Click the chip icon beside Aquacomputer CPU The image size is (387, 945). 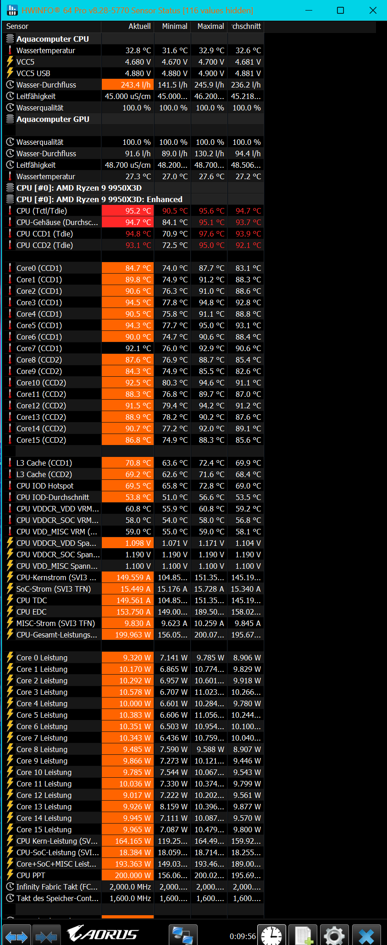[10, 39]
